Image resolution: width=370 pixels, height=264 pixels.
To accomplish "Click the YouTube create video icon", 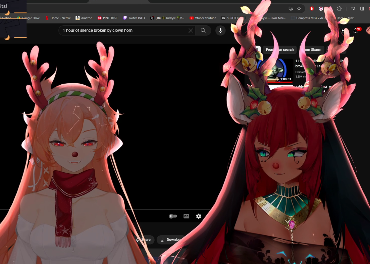I will pos(342,30).
